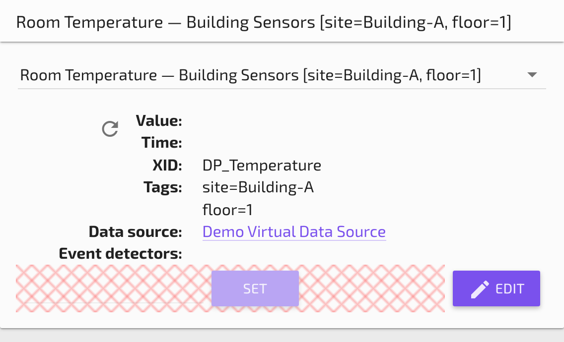Select the DP_Temperature XID text
Viewport: 564px width, 342px height.
pos(262,165)
